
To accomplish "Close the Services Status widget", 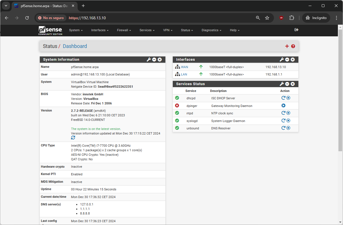I will click(x=293, y=84).
